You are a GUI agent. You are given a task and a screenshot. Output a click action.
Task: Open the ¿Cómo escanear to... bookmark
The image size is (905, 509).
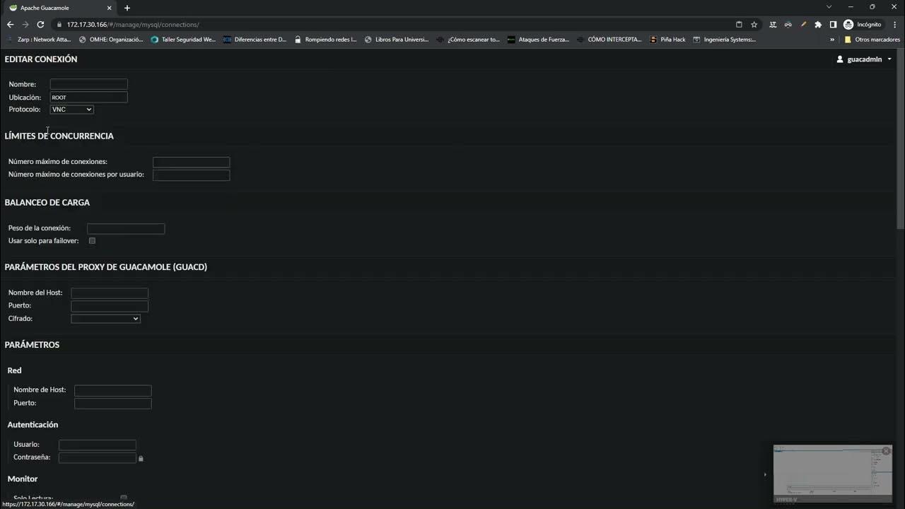[x=468, y=40]
